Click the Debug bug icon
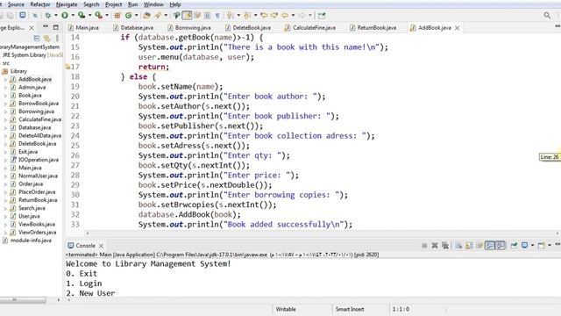 [48, 15]
